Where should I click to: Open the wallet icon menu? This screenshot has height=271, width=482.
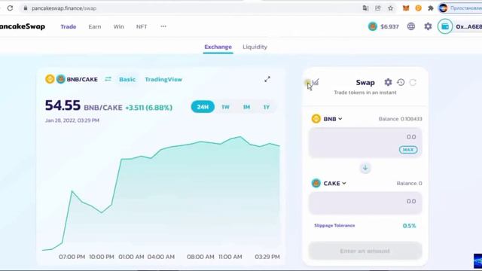click(x=445, y=26)
